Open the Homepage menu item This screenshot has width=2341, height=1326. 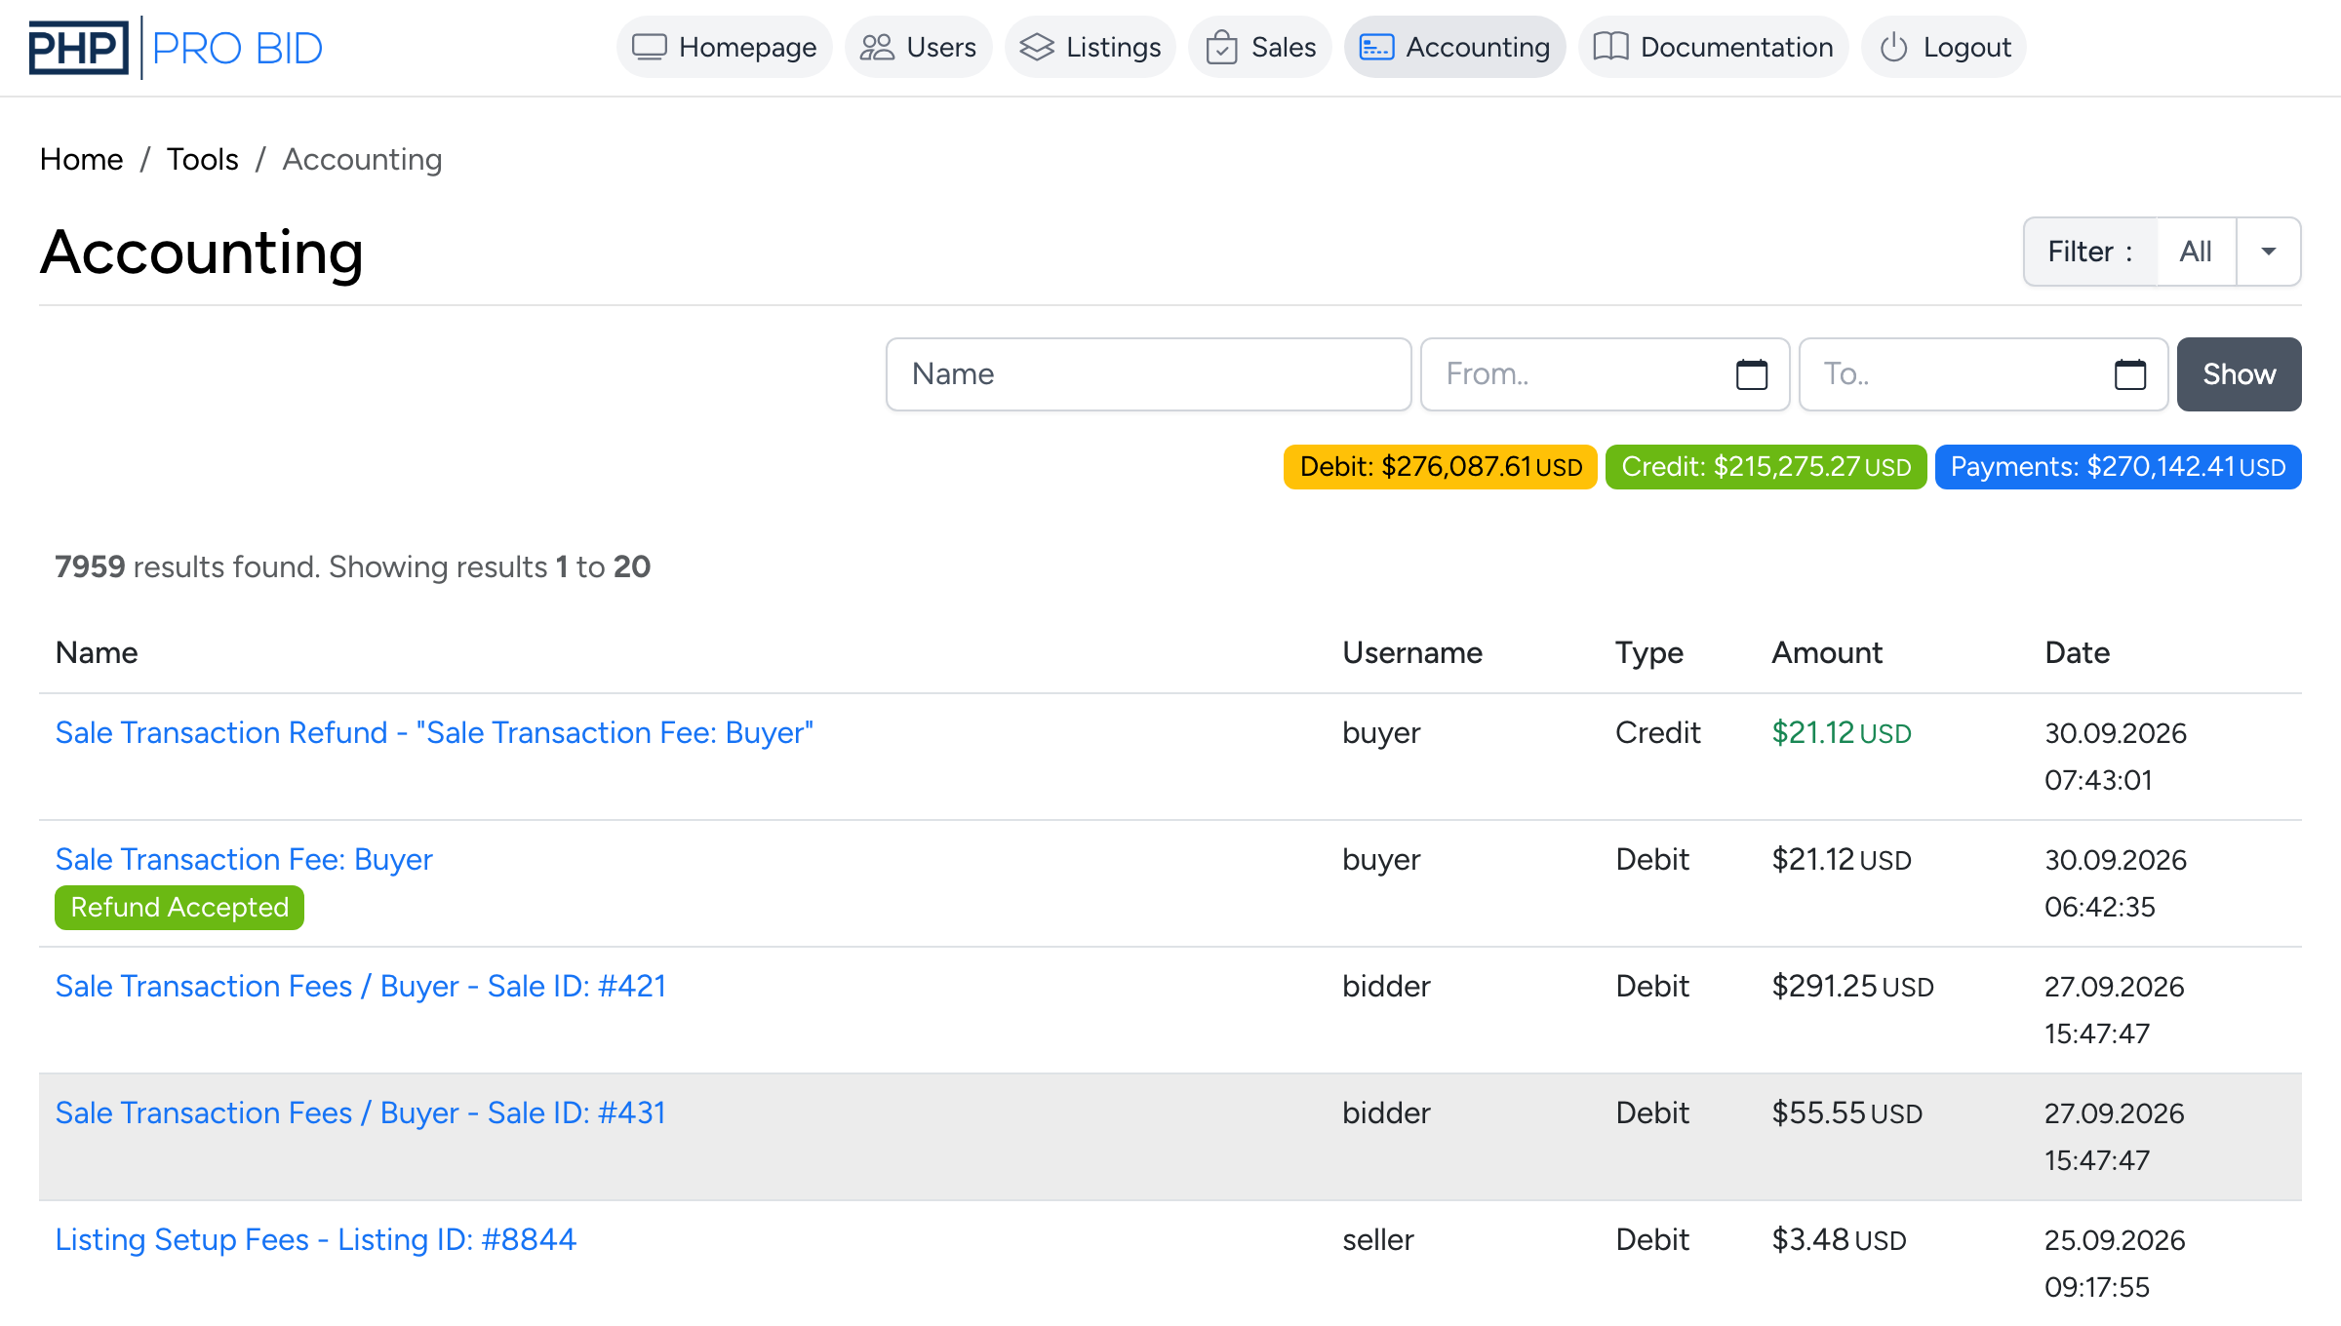[724, 47]
